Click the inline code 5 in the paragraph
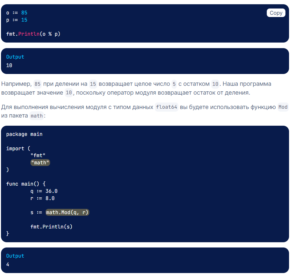291x274 pixels. pos(174,84)
